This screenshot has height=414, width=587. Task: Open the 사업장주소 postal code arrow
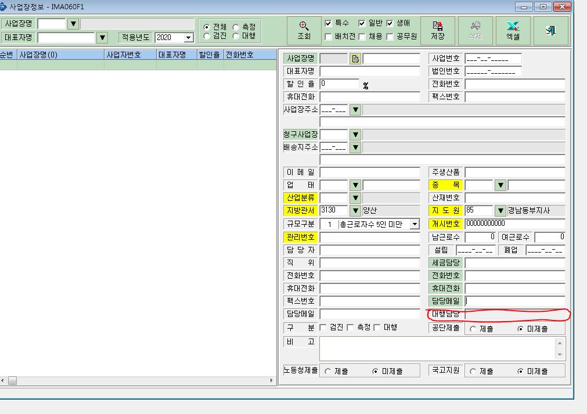coord(355,110)
